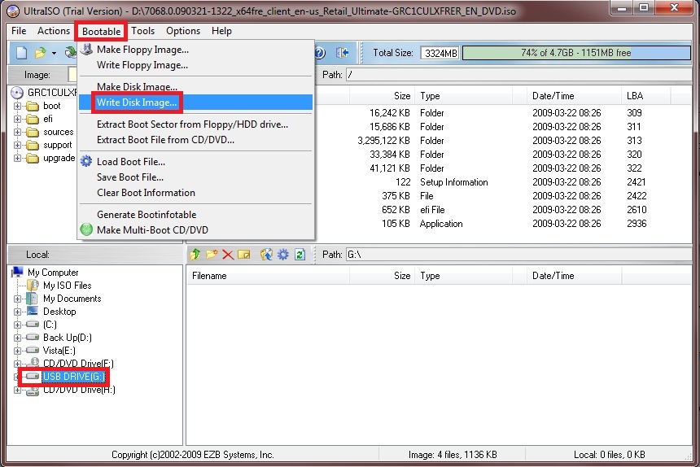
Task: Click the New Folder icon in Local toolbar
Action: pos(212,255)
